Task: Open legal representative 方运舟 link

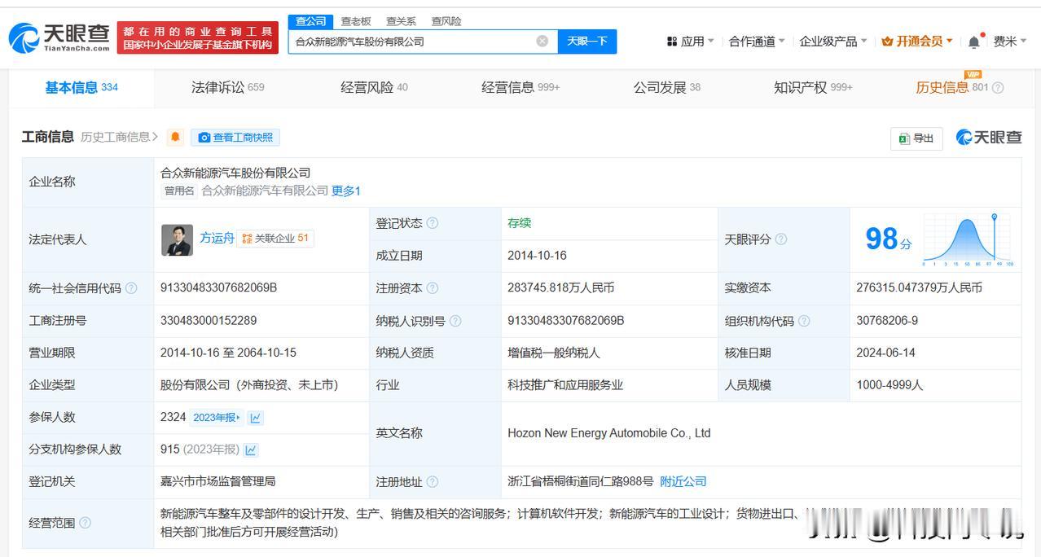Action: tap(217, 238)
